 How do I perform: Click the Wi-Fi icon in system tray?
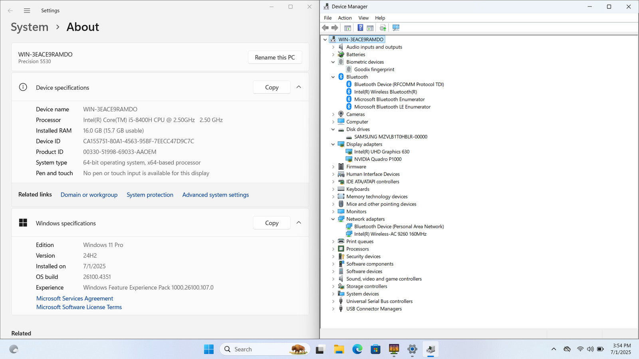pos(580,349)
